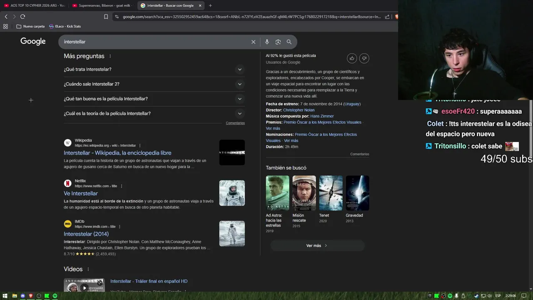Open notification center icon
The width and height of the screenshot is (533, 300).
point(524,296)
